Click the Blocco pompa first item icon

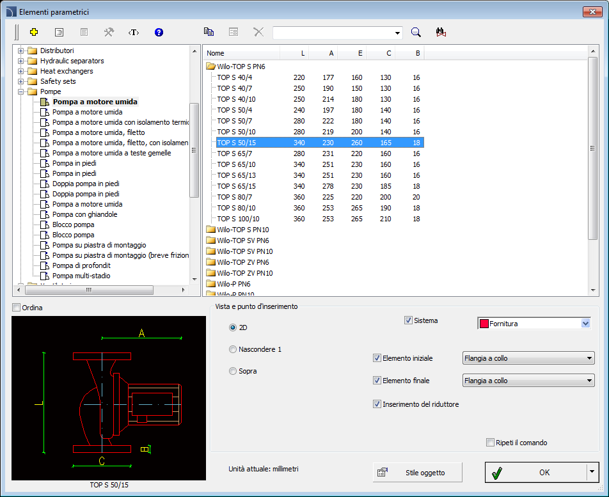pos(45,225)
